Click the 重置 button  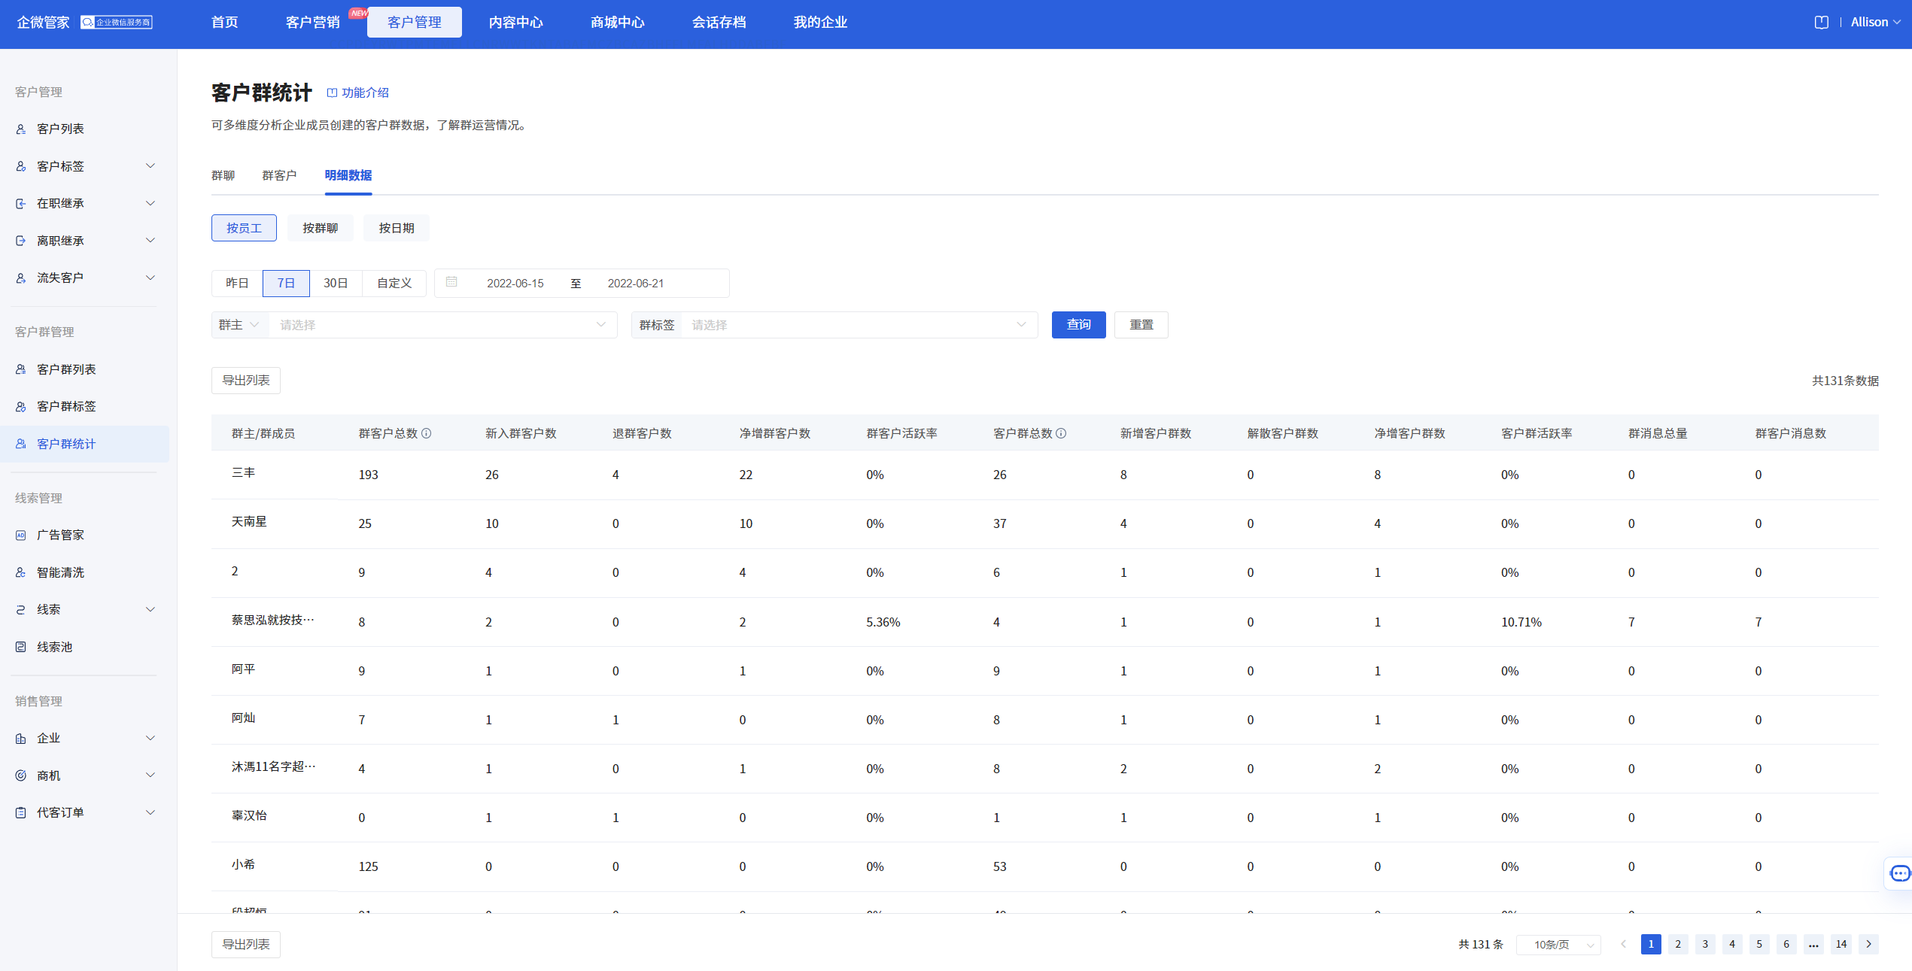point(1141,325)
